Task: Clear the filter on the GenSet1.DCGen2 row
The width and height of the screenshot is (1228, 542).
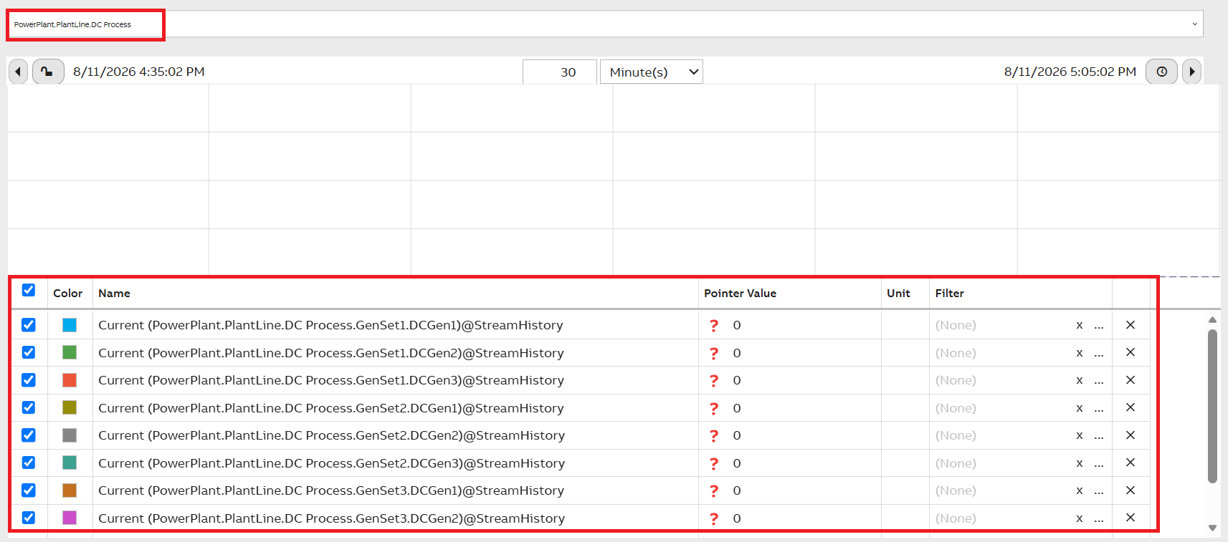Action: (x=1079, y=353)
